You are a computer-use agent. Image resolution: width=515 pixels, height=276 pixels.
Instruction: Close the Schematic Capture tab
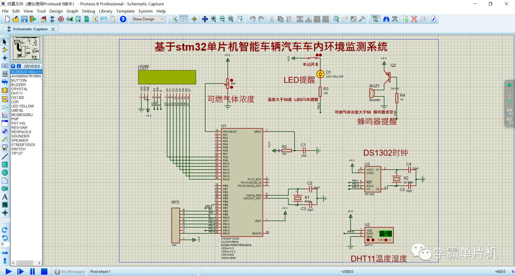point(53,29)
